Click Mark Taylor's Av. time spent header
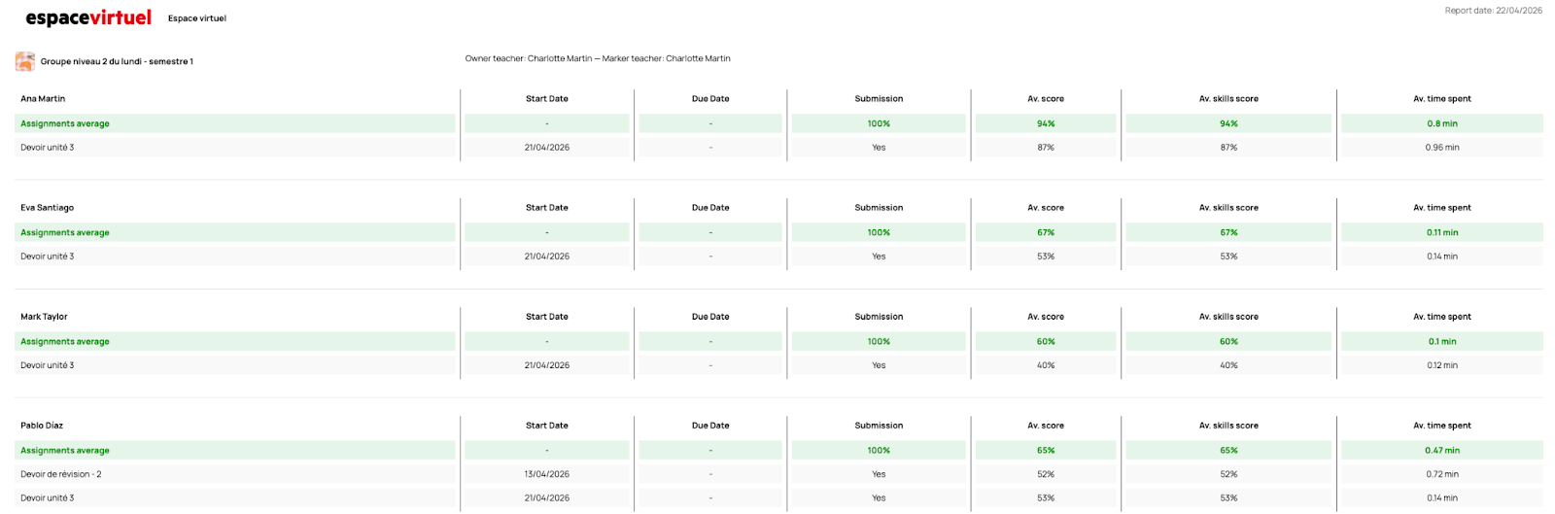Viewport: 1555px width, 514px height. point(1442,317)
